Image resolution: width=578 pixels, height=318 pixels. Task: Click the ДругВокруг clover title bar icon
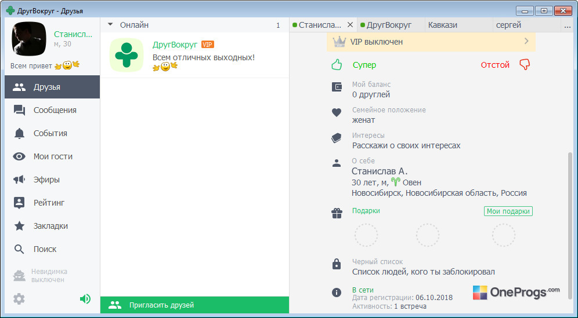[10, 10]
